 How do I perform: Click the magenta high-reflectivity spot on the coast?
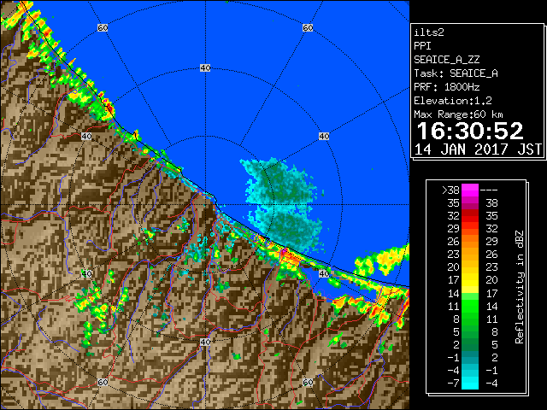tap(285, 250)
